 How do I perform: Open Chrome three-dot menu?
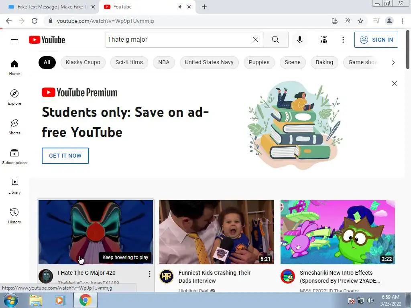402,21
